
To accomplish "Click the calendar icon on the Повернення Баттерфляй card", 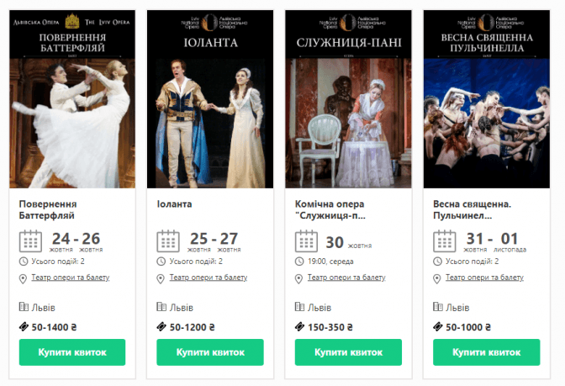I will pos(30,241).
